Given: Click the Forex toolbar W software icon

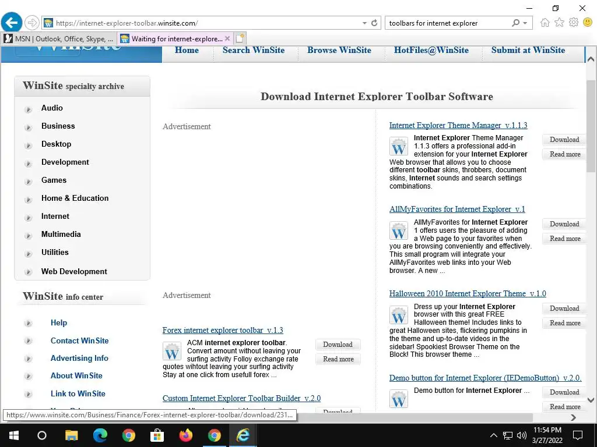Looking at the screenshot, I should point(172,351).
